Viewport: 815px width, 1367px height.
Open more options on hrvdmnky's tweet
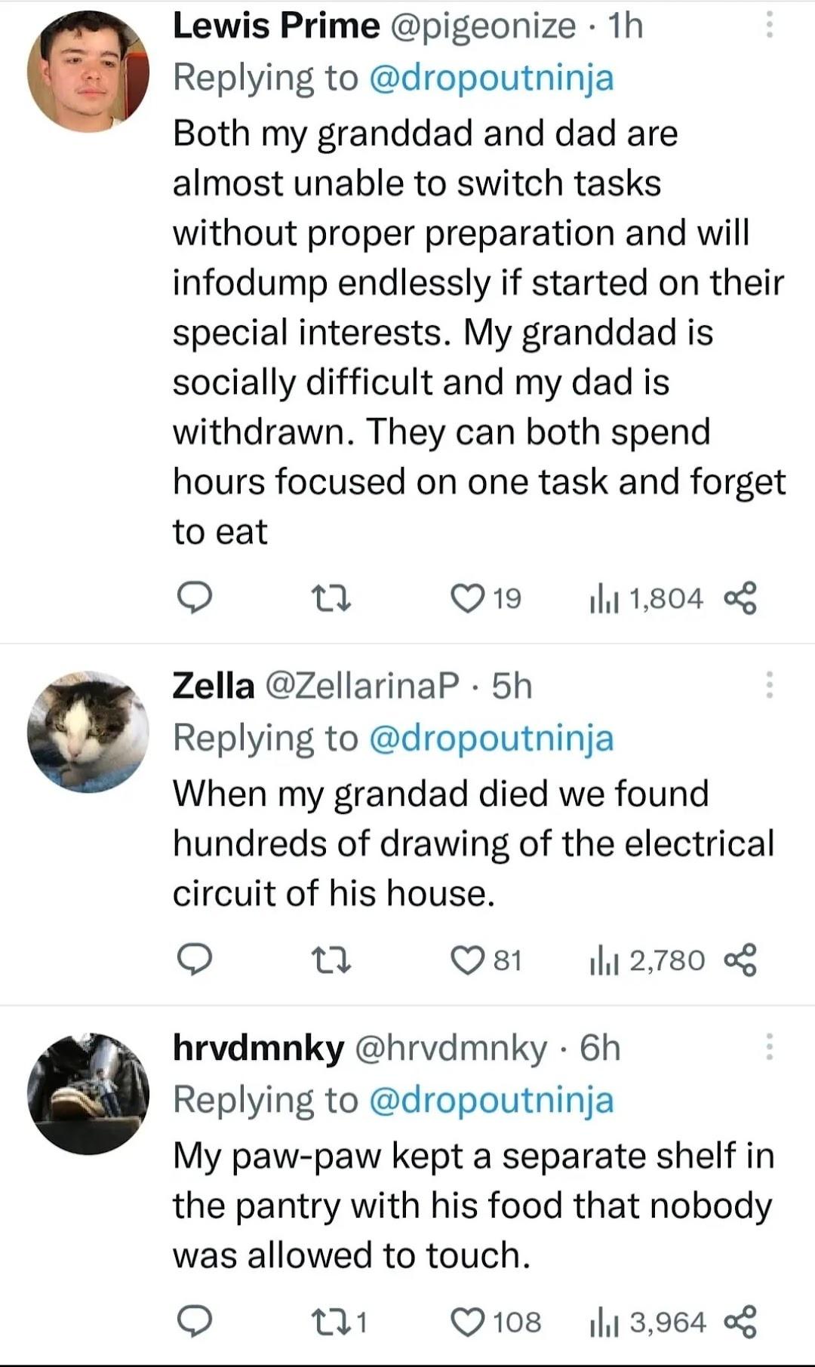[x=769, y=1046]
